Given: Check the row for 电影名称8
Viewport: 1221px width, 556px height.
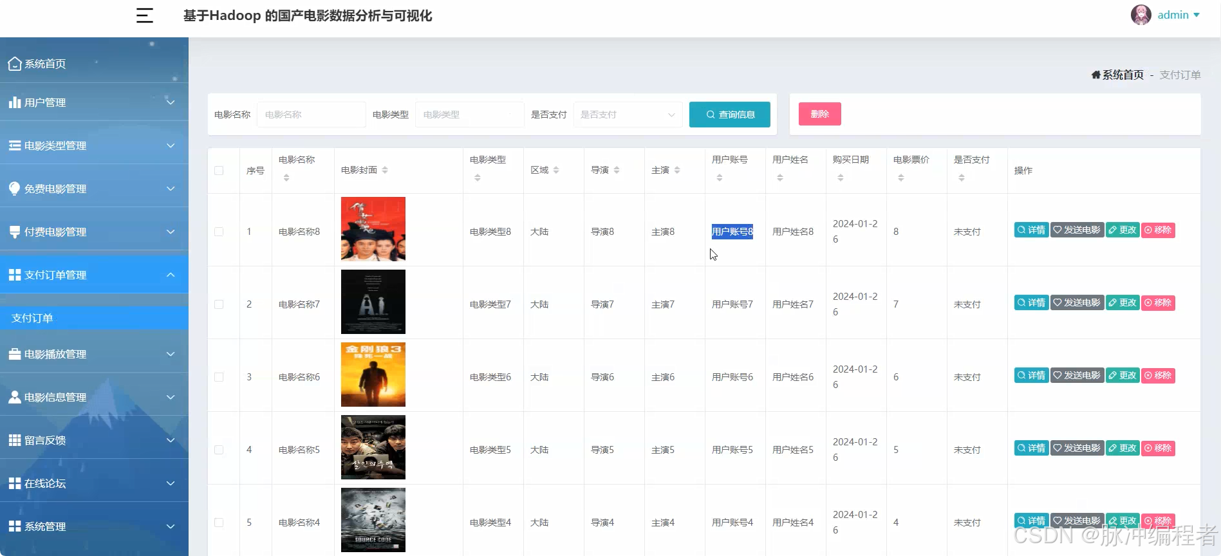Looking at the screenshot, I should click(x=219, y=232).
